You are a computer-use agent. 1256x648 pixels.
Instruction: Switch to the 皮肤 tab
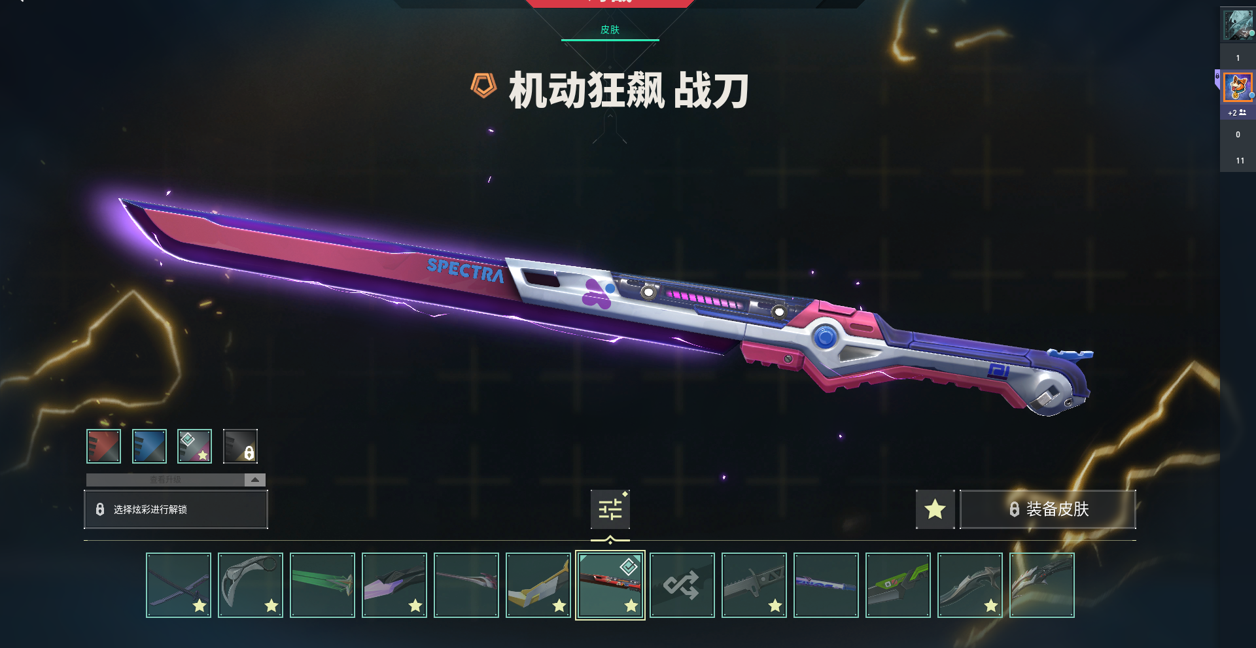pyautogui.click(x=610, y=30)
